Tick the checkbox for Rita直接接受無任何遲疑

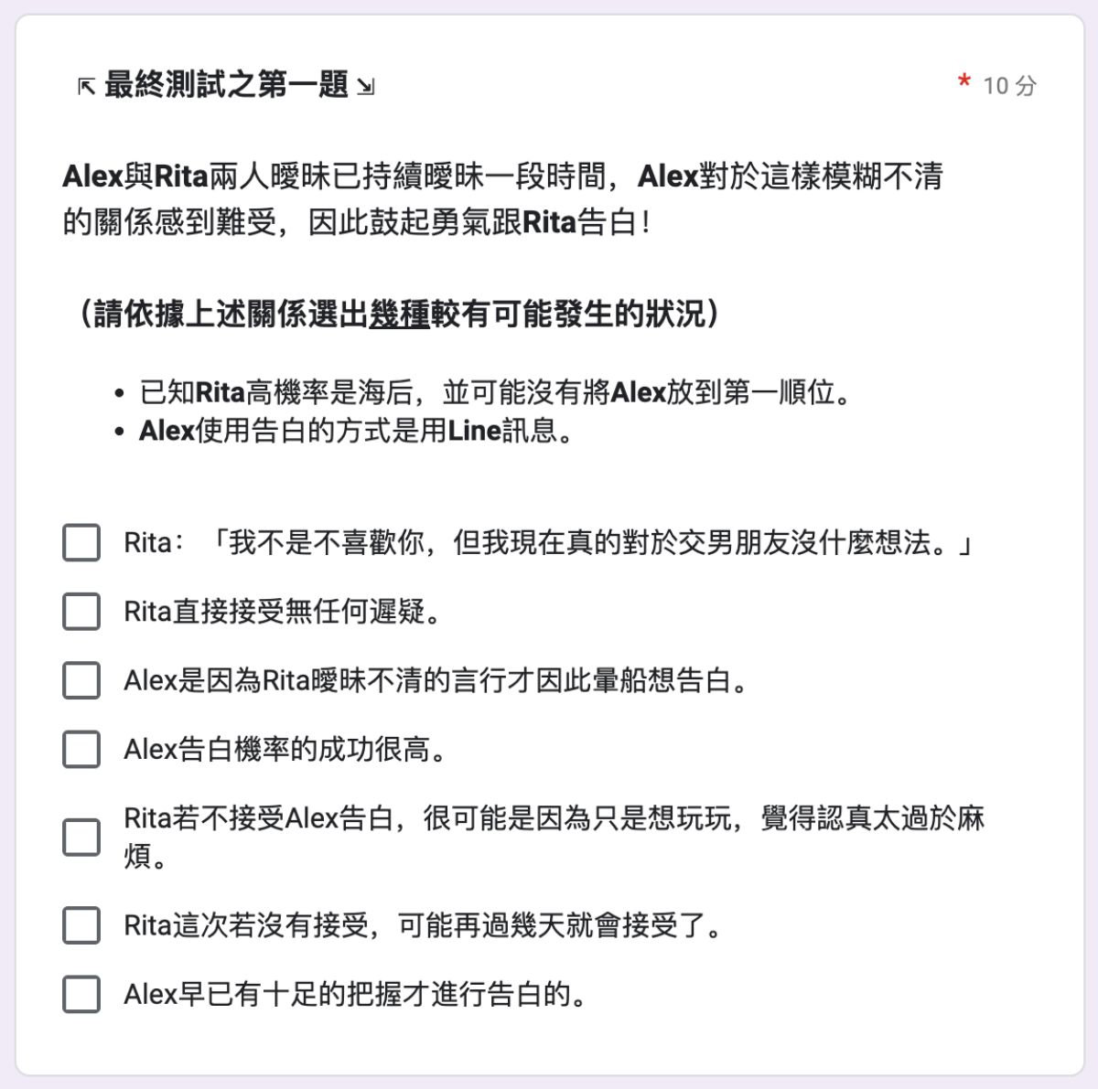tap(81, 611)
